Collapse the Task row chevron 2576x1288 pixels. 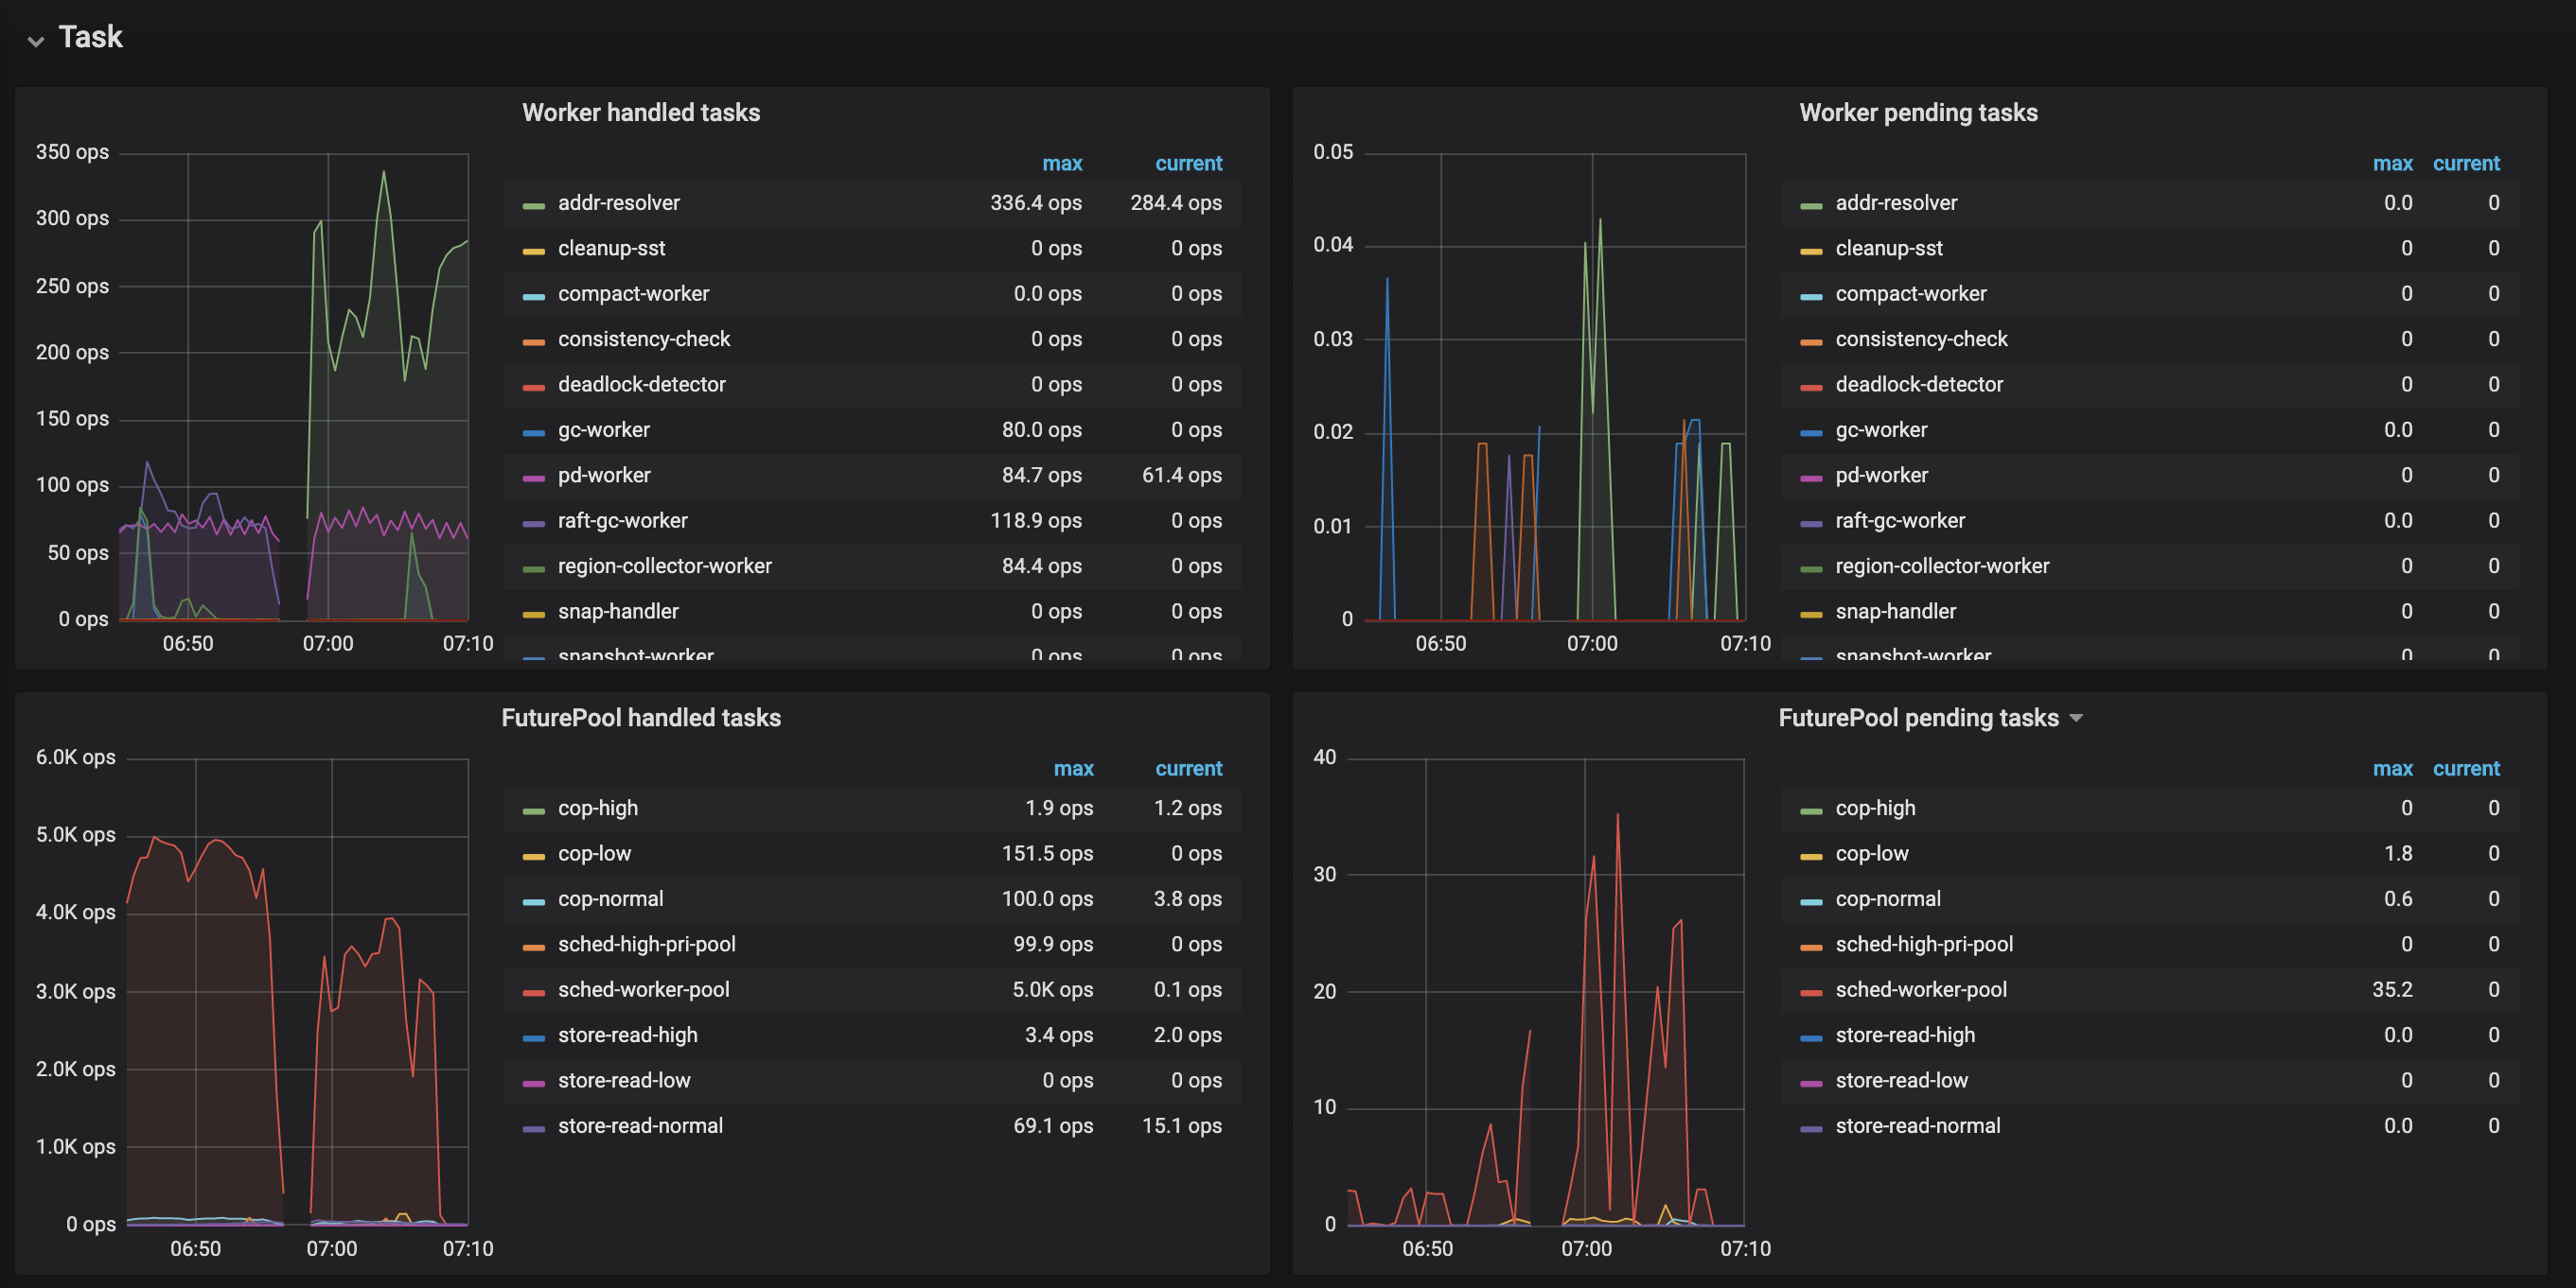36,41
